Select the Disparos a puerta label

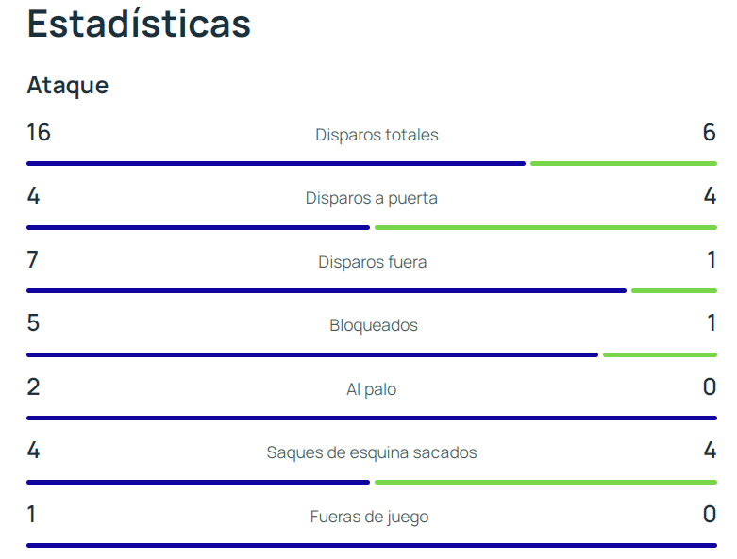point(372,198)
